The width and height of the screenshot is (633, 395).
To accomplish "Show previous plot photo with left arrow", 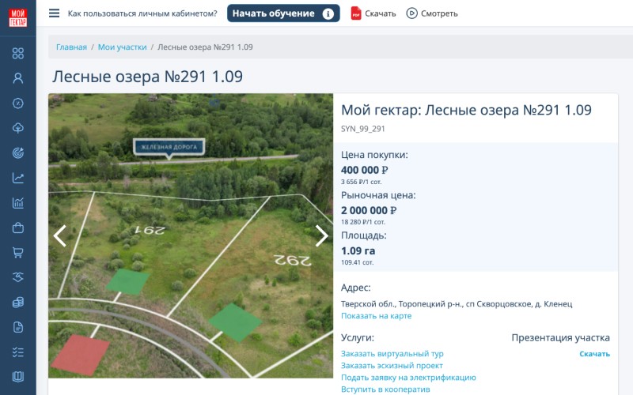I will [x=59, y=235].
